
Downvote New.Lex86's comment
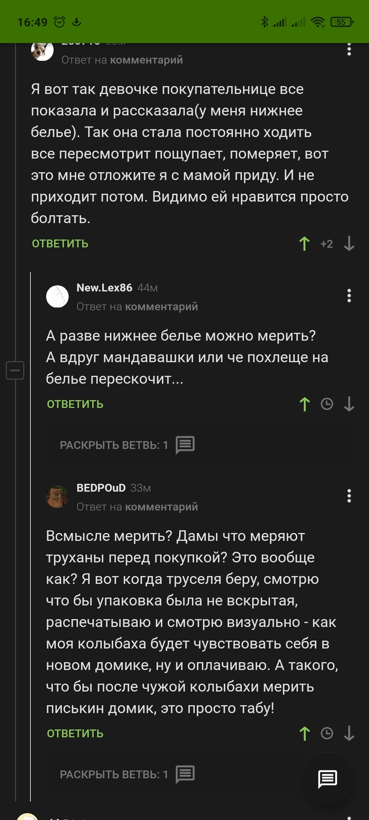point(349,404)
